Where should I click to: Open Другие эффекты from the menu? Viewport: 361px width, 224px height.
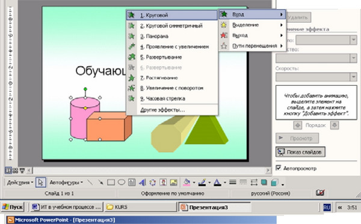[172, 110]
